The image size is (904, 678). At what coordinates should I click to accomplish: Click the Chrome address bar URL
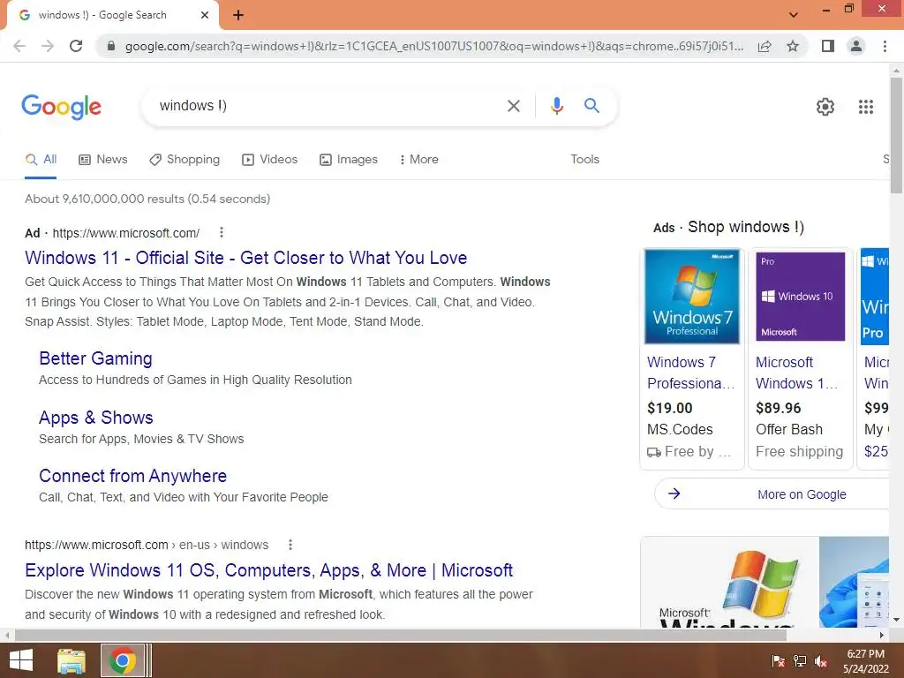click(433, 46)
